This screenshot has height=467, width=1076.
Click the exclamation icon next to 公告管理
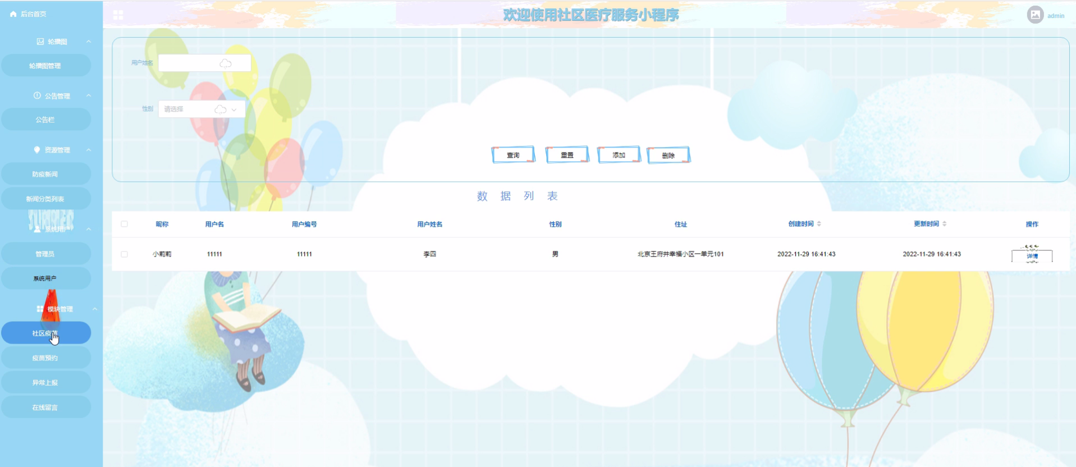click(37, 95)
